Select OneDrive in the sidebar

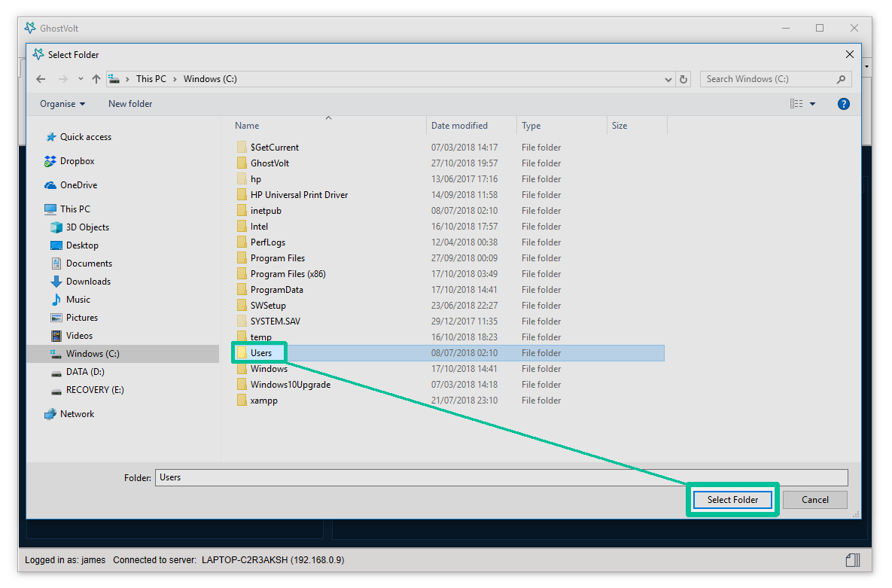tap(78, 185)
